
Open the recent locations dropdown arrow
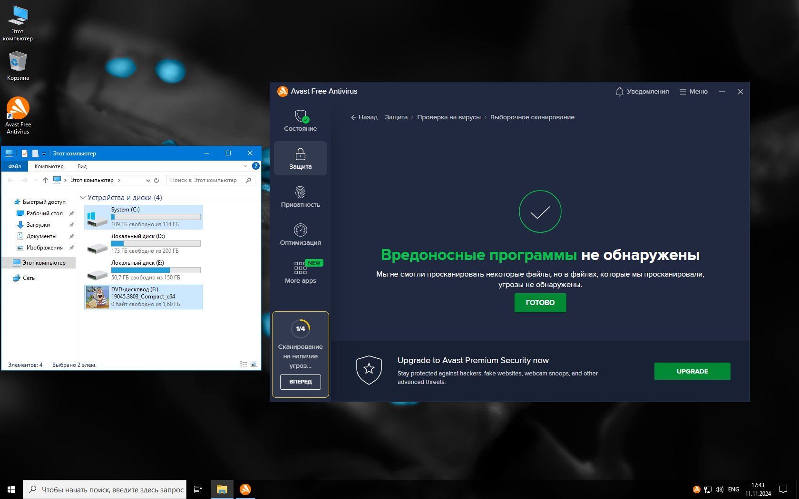pyautogui.click(x=35, y=180)
